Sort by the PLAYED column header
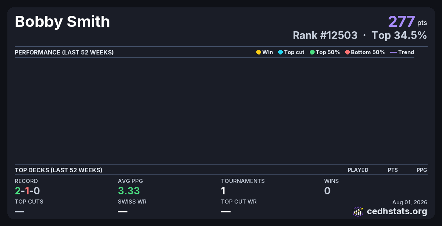The image size is (442, 226). click(358, 170)
